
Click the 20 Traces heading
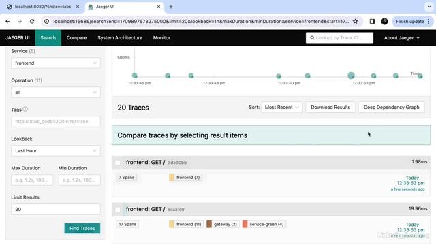pos(134,108)
